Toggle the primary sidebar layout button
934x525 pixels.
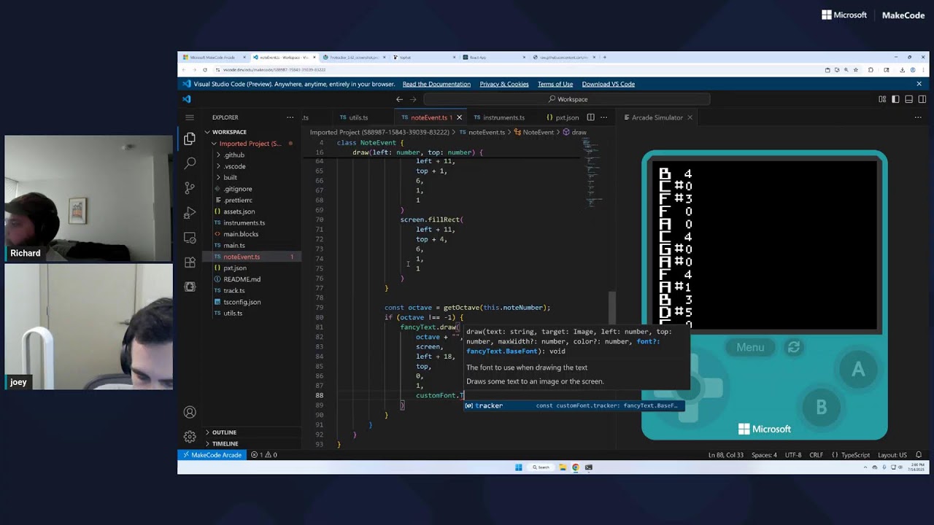coord(895,99)
